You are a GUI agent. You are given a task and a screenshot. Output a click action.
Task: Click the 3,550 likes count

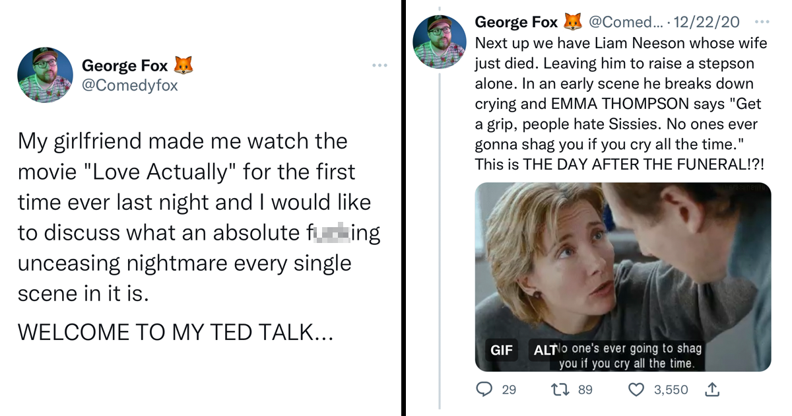coord(671,390)
